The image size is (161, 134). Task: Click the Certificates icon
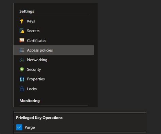pos(22,40)
